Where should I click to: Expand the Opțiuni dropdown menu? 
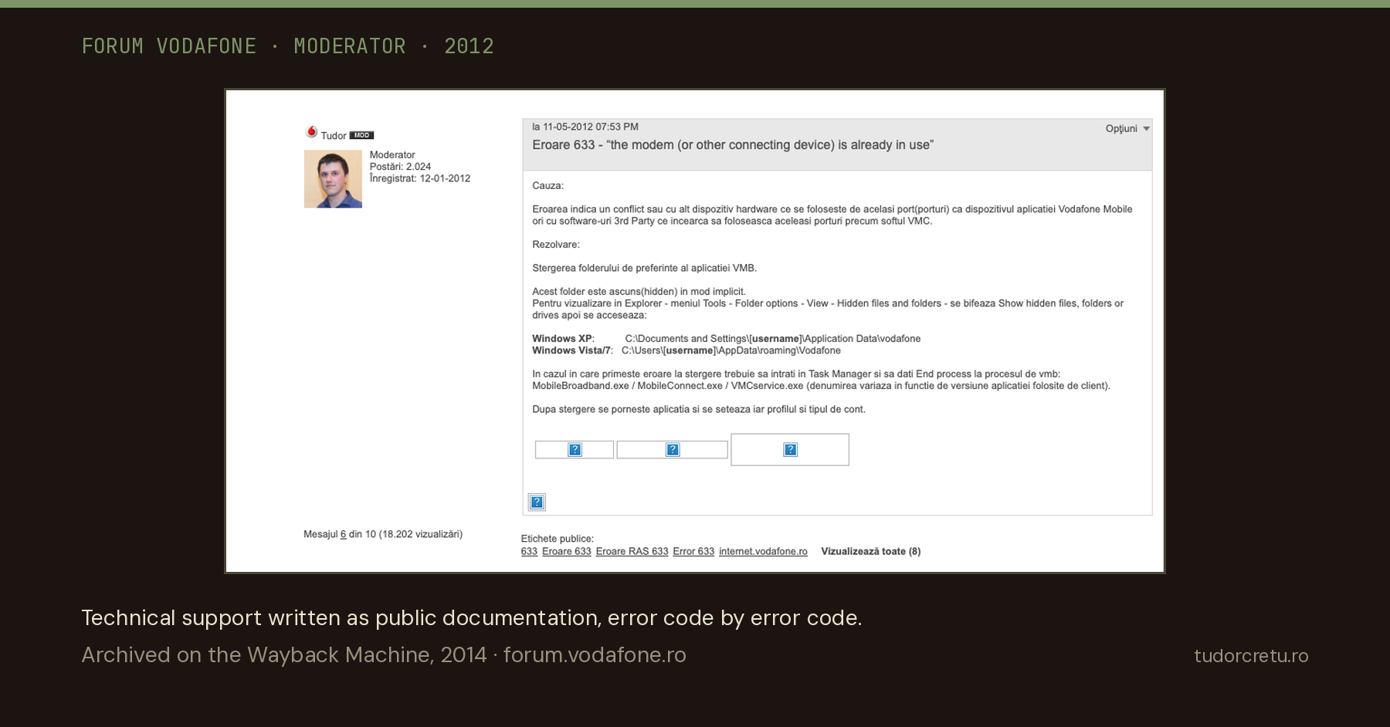coord(1127,129)
